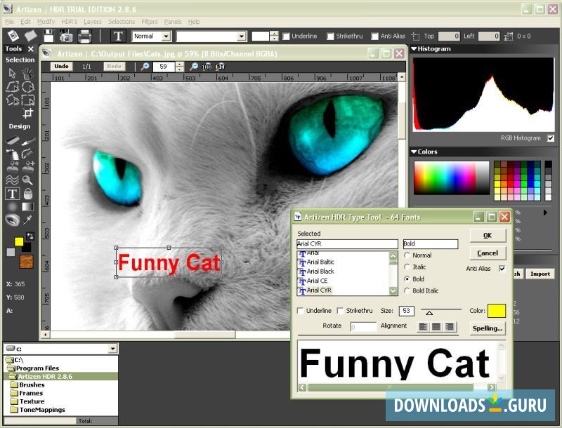Click the font Size slider handle
This screenshot has height=428, width=562.
tap(429, 313)
